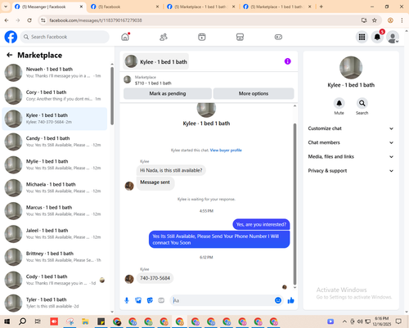Open the Chrome profile icon in toolbar
This screenshot has width=409, height=328.
click(390, 20)
